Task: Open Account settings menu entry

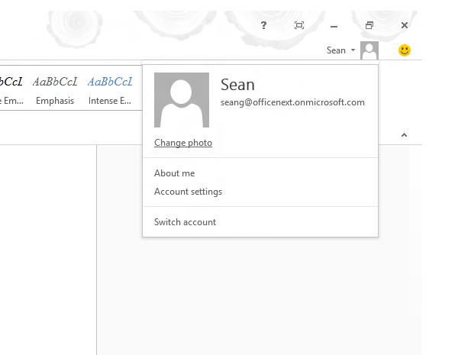Action: coord(188,192)
